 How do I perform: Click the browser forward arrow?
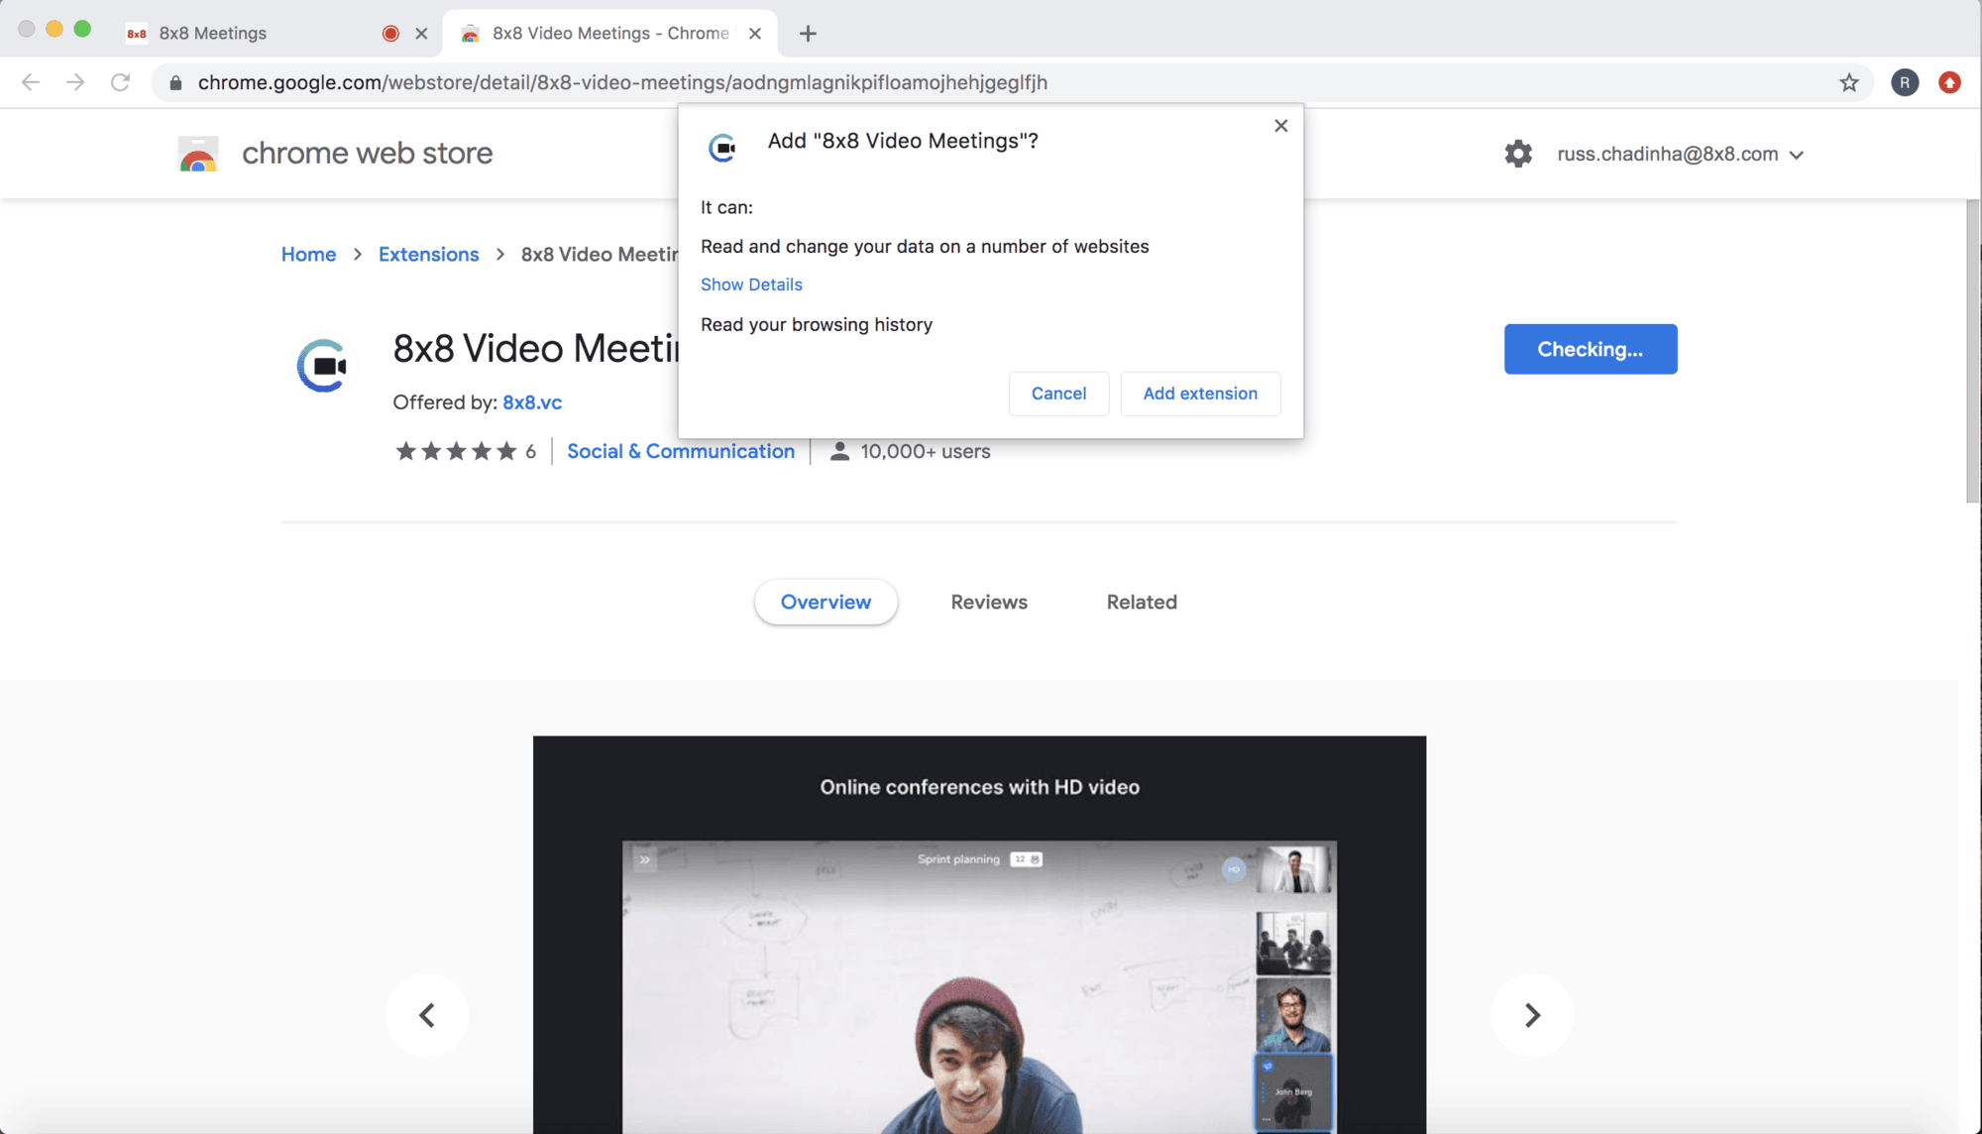click(75, 82)
